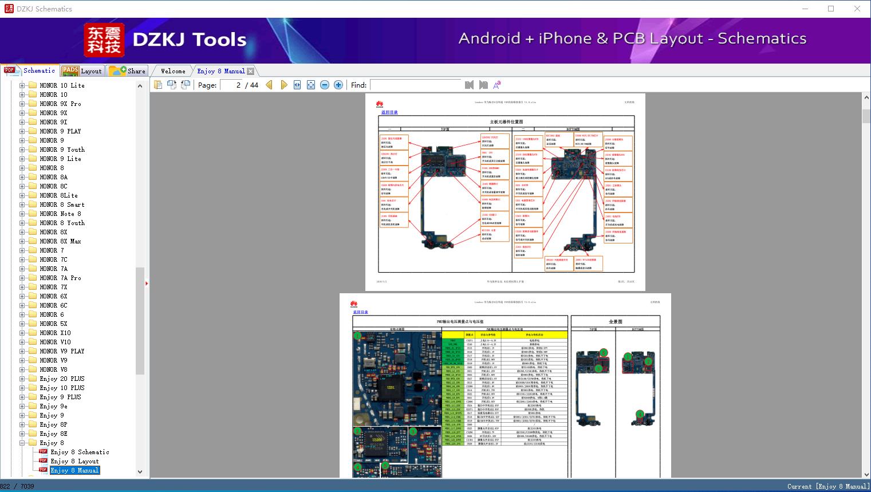This screenshot has height=492, width=871.
Task: Rotate page using the first rotate icon
Action: pyautogui.click(x=172, y=85)
